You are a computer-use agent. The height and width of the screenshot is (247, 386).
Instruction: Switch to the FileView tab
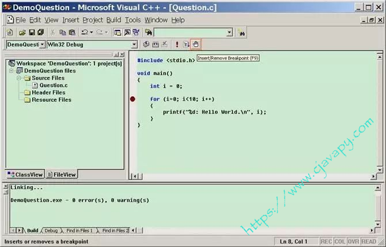62,174
